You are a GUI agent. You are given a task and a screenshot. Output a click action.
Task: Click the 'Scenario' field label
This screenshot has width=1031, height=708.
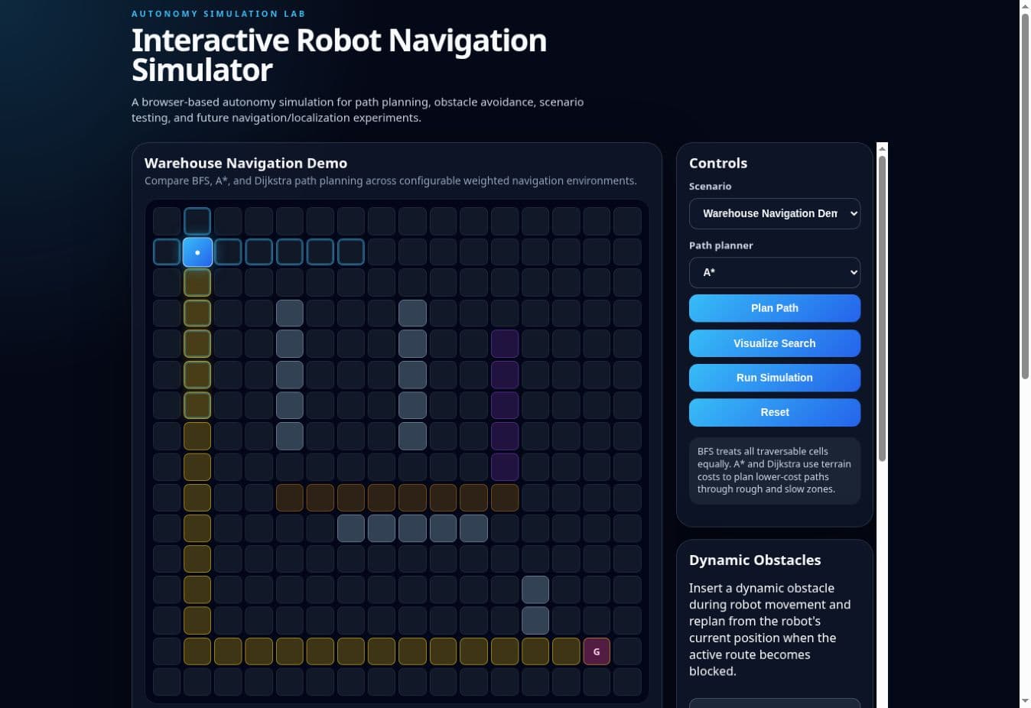[710, 187]
